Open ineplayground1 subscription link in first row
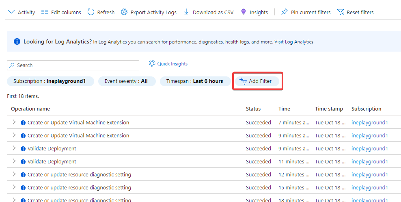Image resolution: width=401 pixels, height=202 pixels. pyautogui.click(x=369, y=123)
